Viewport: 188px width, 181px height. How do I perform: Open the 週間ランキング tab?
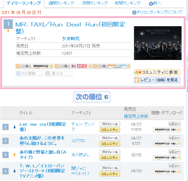(61, 3)
